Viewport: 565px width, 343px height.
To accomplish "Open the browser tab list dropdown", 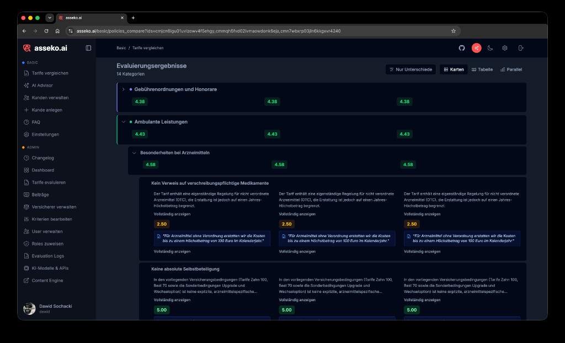I will 50,18.
